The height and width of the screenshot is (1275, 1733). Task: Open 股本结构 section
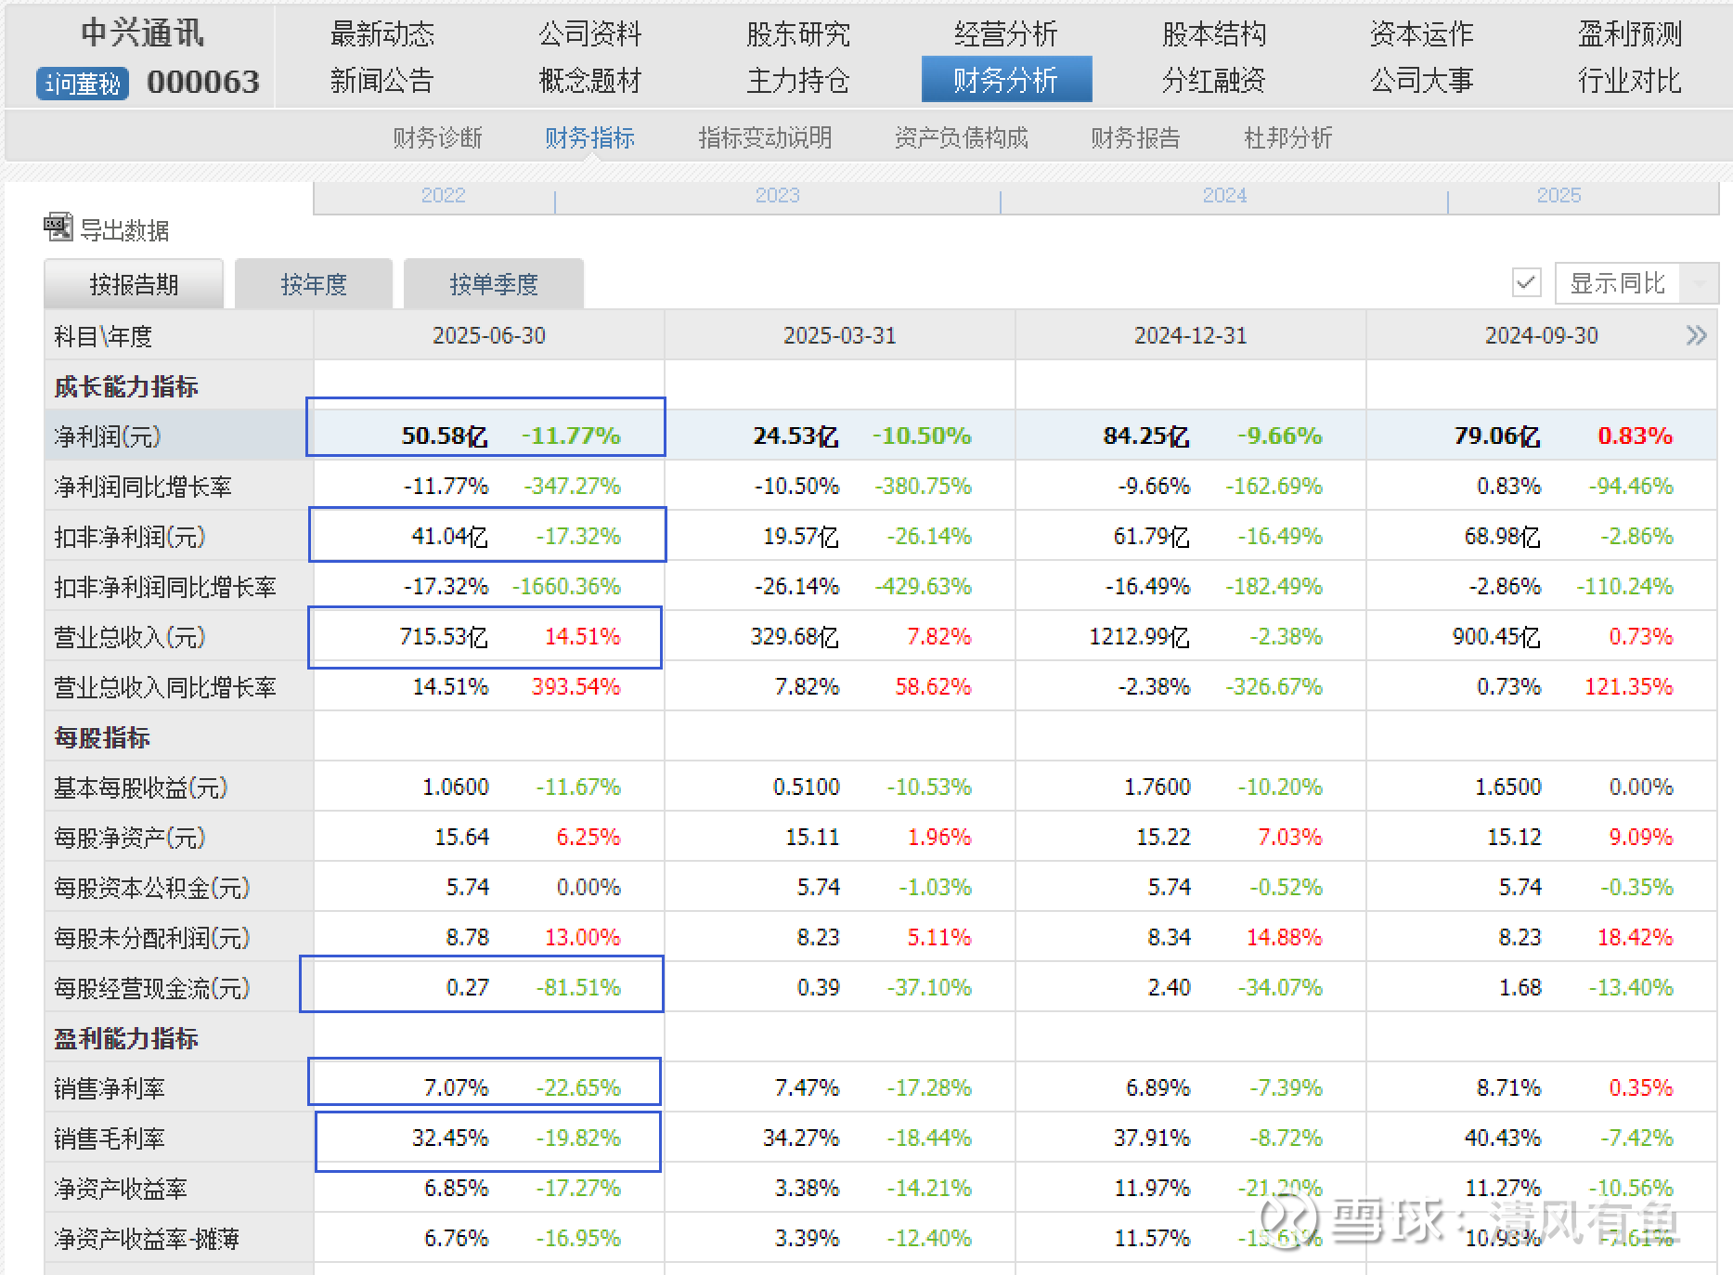pos(1214,34)
